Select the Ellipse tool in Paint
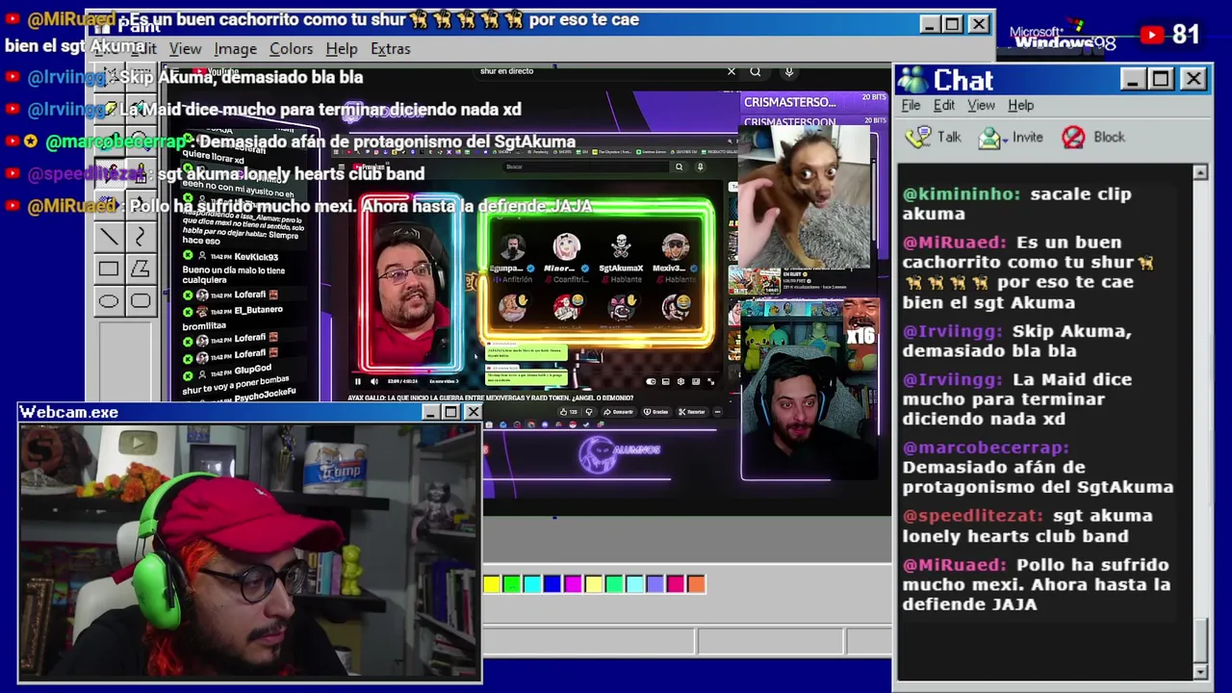Viewport: 1232px width, 693px height. [109, 301]
